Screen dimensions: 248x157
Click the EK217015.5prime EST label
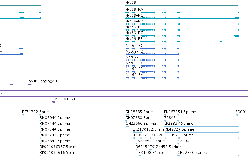[x=148, y=130]
